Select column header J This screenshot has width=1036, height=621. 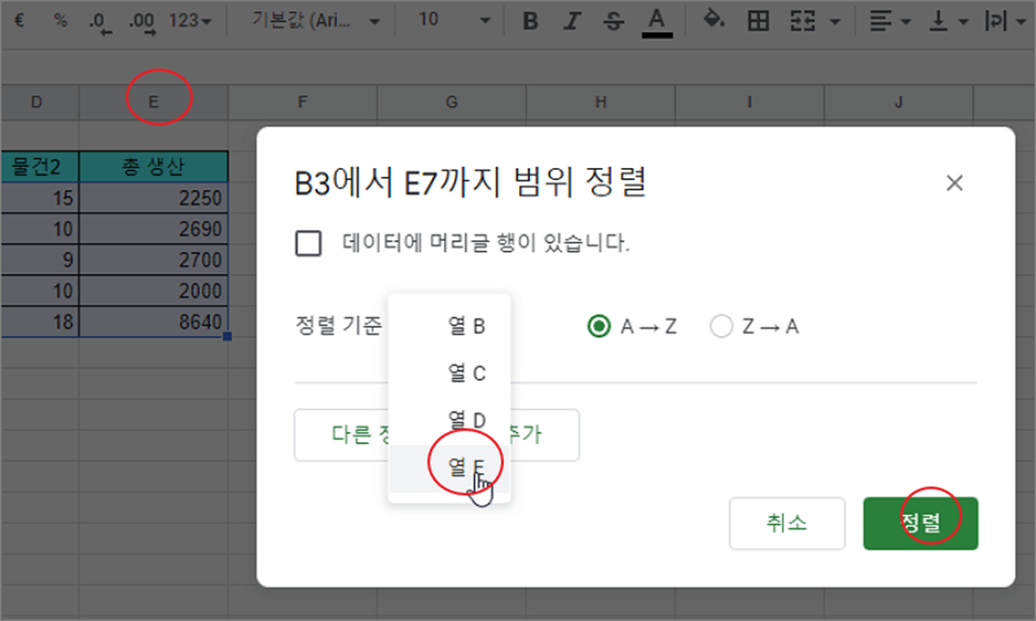point(898,102)
